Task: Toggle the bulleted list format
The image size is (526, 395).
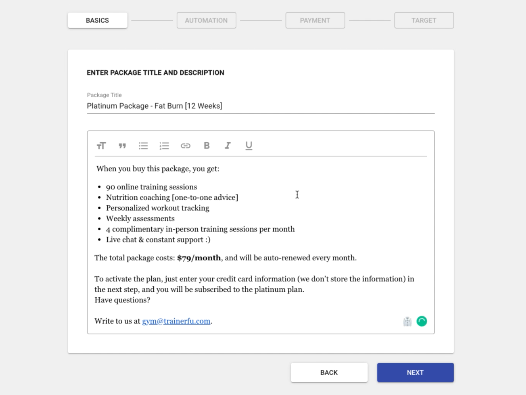Action: (143, 146)
